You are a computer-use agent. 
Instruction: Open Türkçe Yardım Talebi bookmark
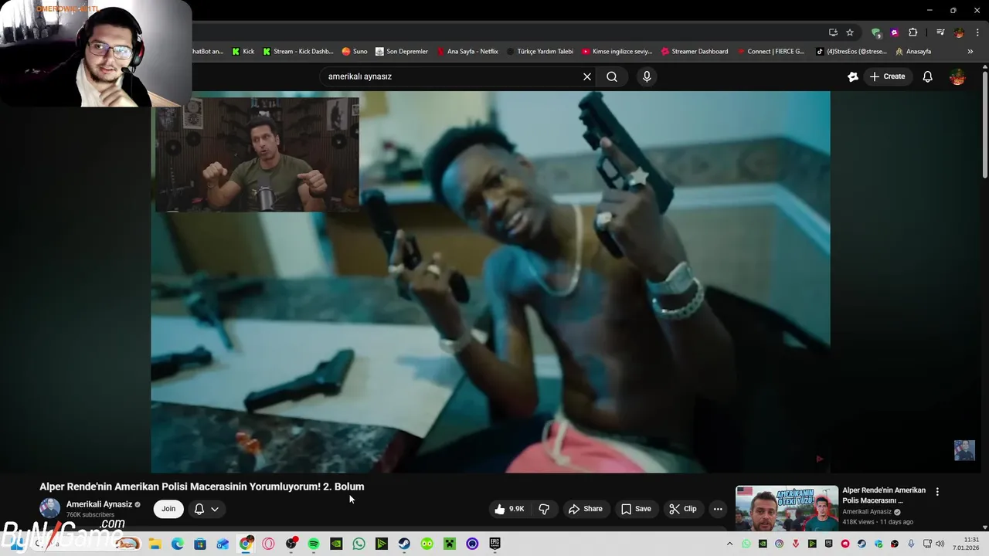click(540, 52)
